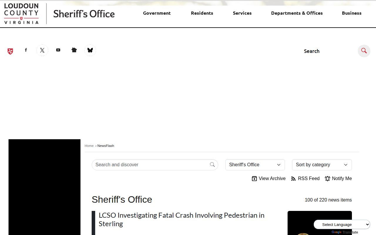376x235 pixels.
Task: Click the red magnifier search button
Action: pyautogui.click(x=364, y=51)
